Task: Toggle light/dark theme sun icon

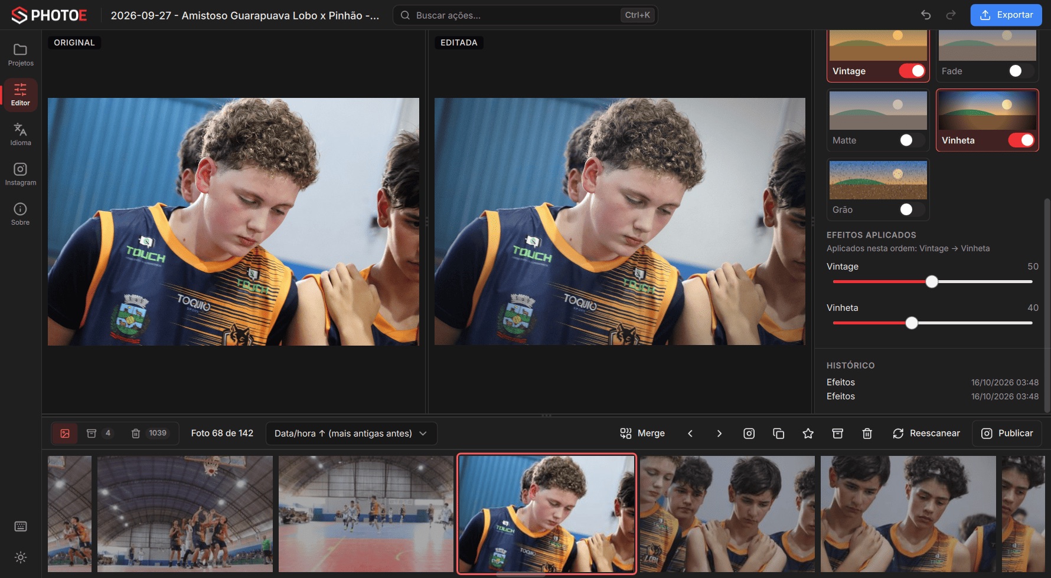Action: [21, 557]
